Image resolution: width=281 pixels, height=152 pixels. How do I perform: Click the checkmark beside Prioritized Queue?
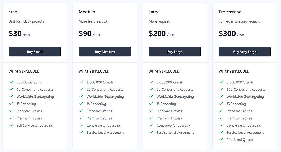point(221,140)
